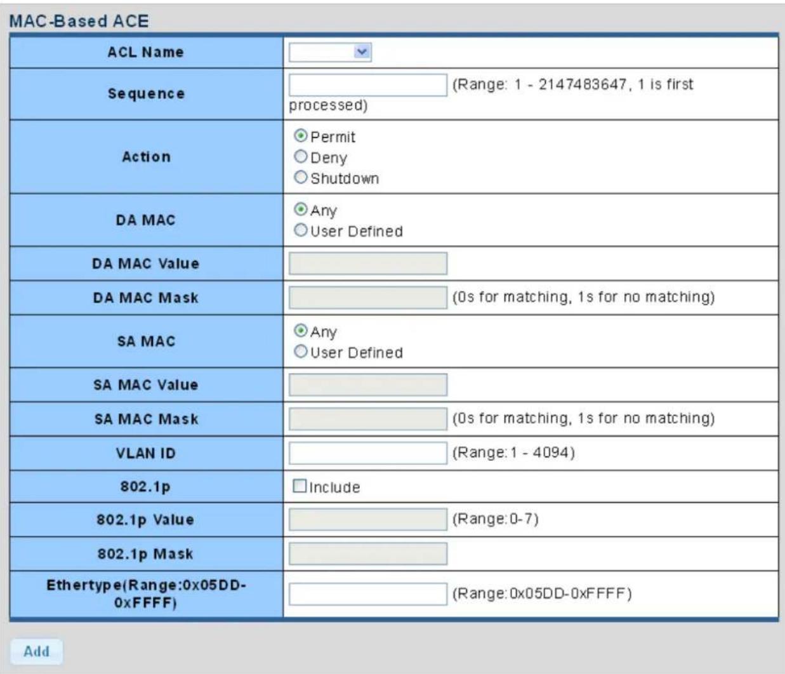The width and height of the screenshot is (785, 674).
Task: Click the DA MAC Mask field
Action: tap(368, 297)
